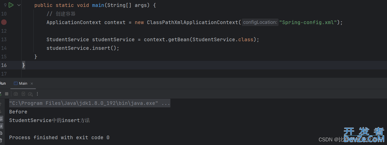Click the print console output icon
This screenshot has height=145, width=387.
1,133
